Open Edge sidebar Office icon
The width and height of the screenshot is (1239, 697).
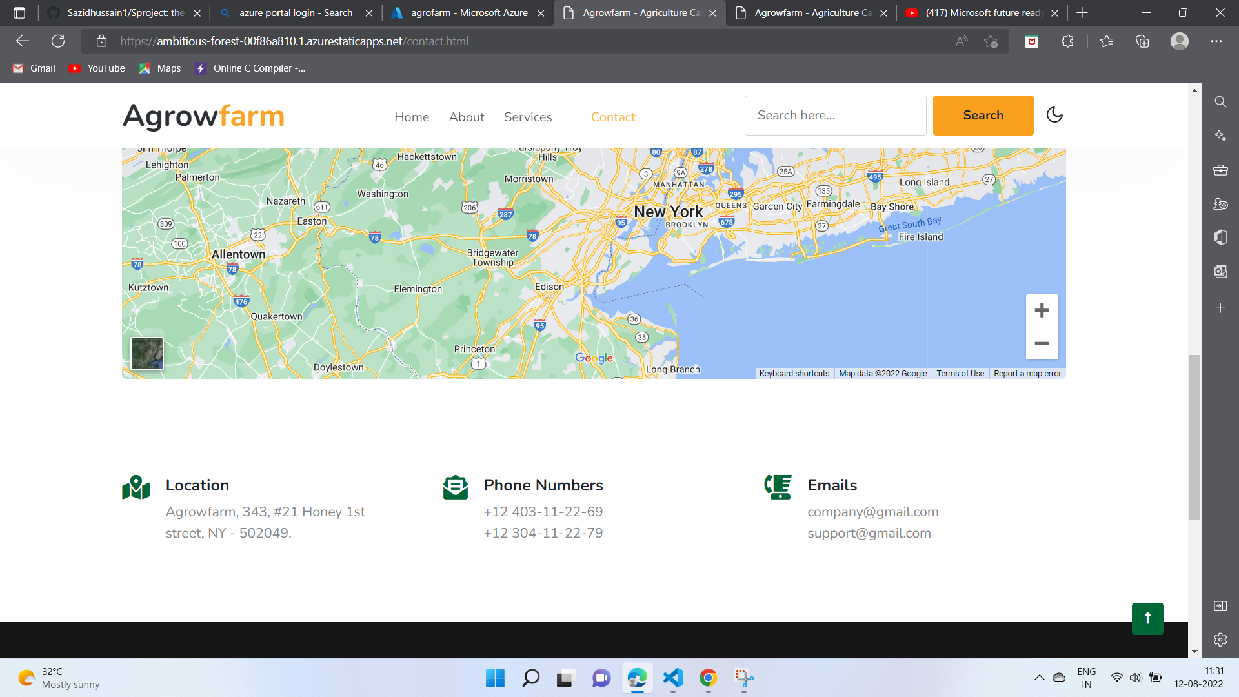1220,237
